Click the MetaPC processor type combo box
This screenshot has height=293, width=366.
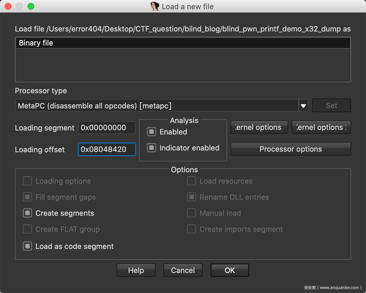click(157, 106)
